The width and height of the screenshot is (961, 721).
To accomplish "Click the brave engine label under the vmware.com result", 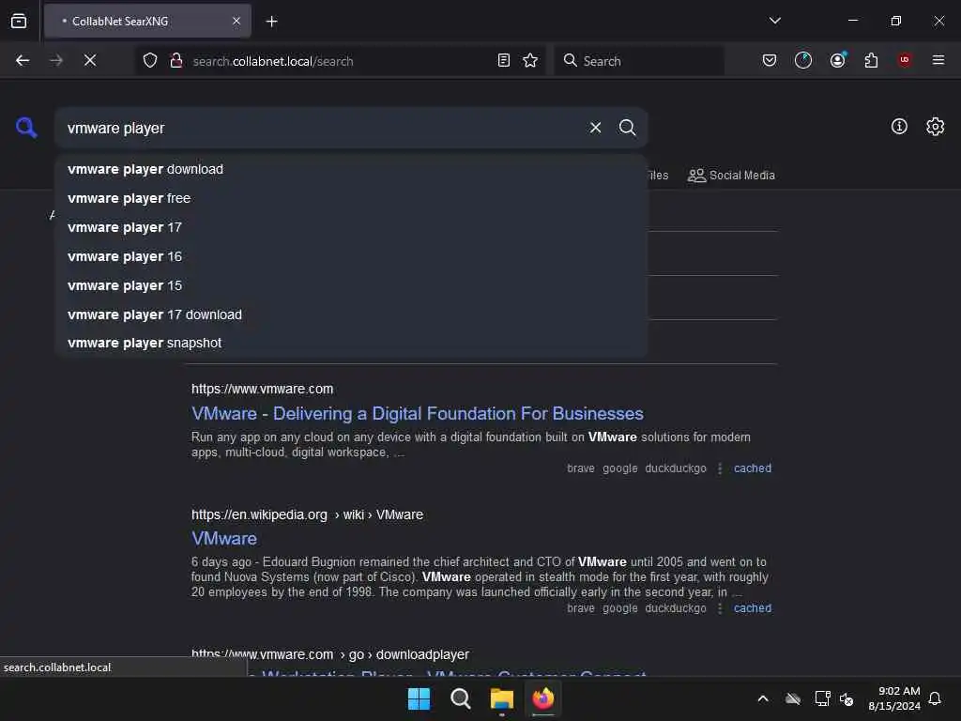I will click(580, 468).
